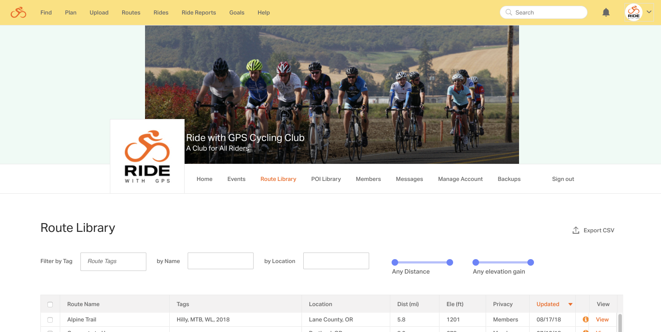Image resolution: width=661 pixels, height=332 pixels.
Task: Go to the Rides menu
Action: pos(161,12)
